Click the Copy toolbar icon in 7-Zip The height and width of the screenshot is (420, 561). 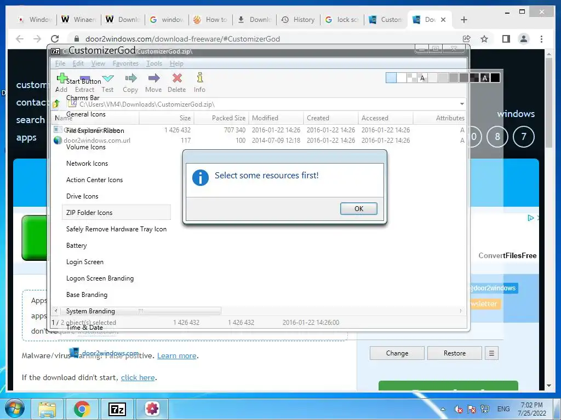(x=130, y=78)
